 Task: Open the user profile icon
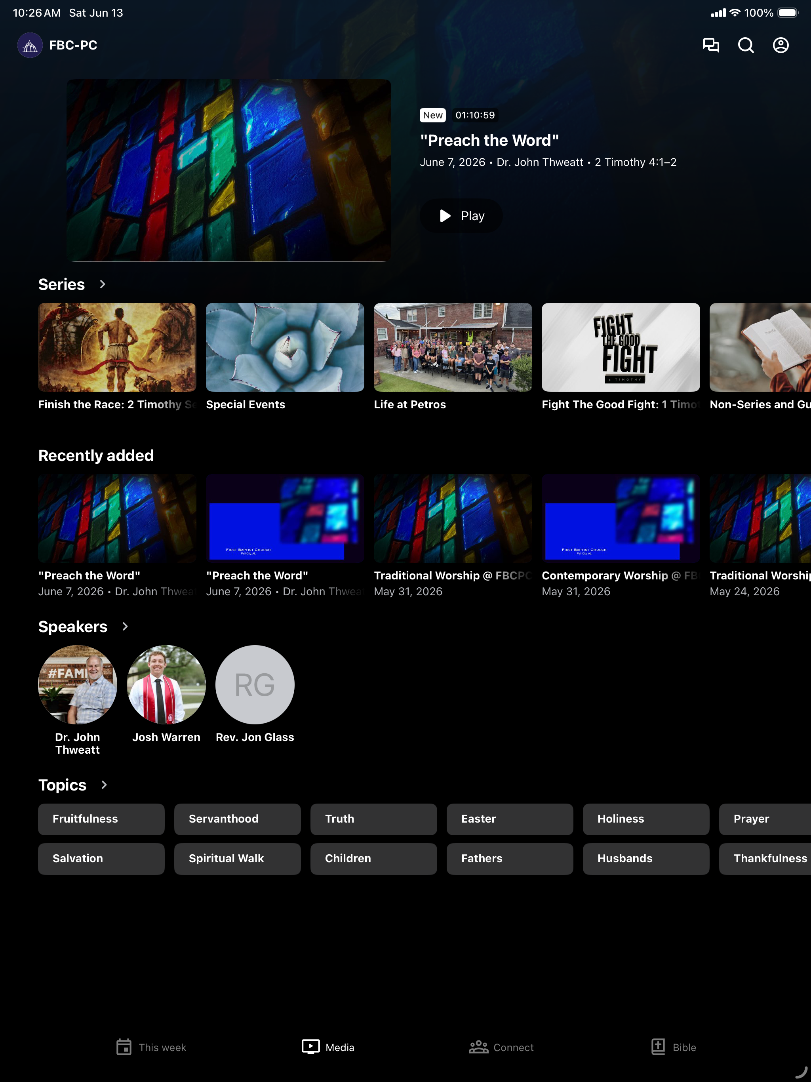click(780, 45)
